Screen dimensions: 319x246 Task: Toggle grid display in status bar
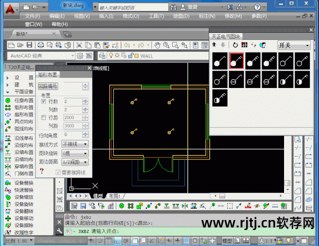tap(109, 240)
